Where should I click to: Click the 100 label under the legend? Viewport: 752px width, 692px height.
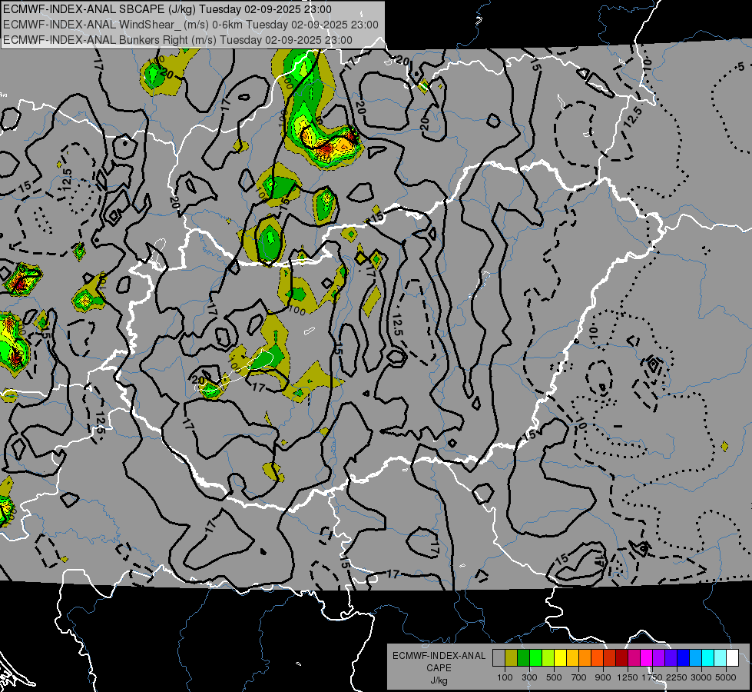point(505,677)
